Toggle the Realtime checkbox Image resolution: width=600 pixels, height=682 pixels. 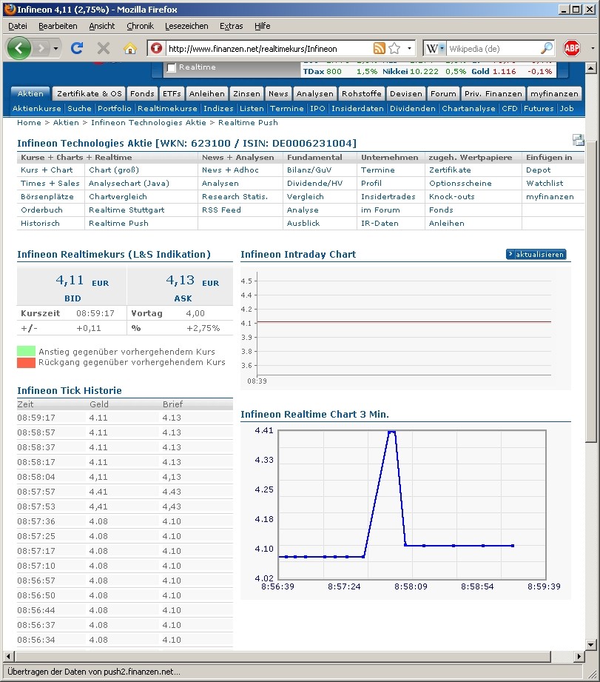pyautogui.click(x=172, y=67)
